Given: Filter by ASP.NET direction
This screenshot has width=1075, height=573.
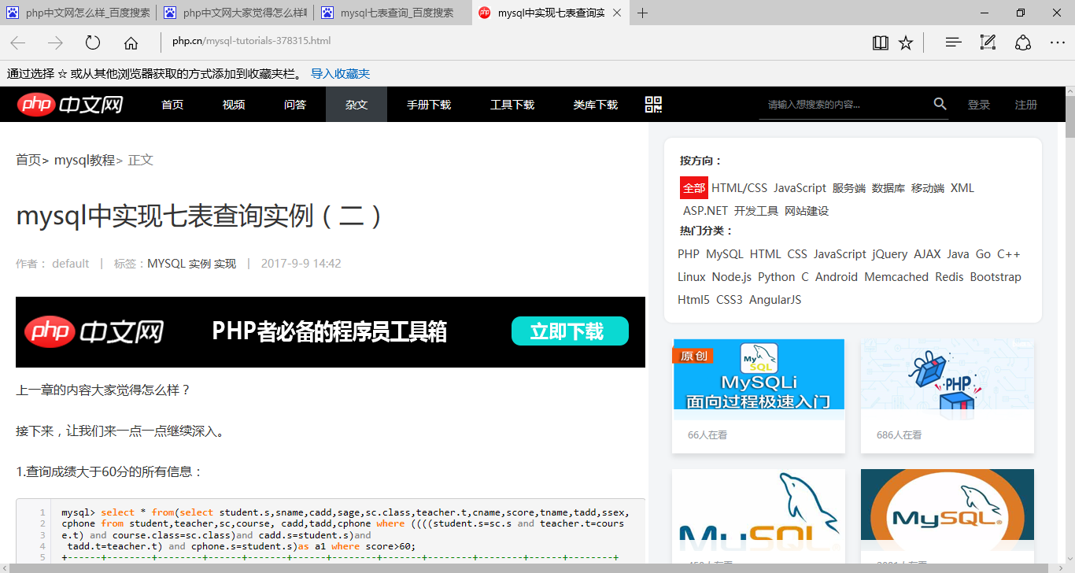Looking at the screenshot, I should (x=705, y=211).
